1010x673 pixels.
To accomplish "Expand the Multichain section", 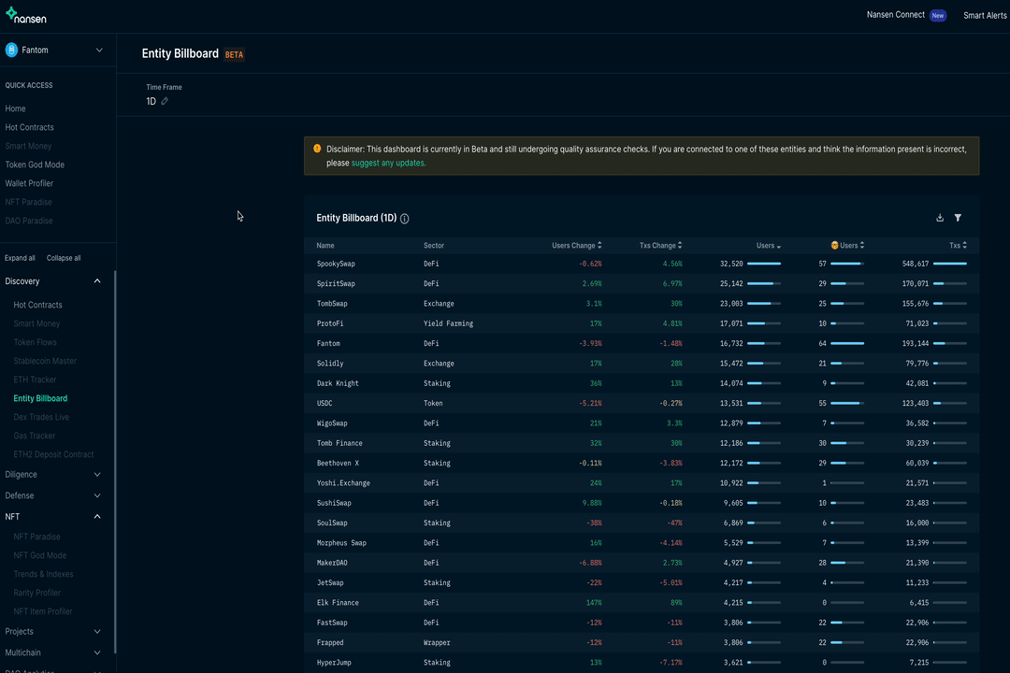I will click(x=97, y=653).
